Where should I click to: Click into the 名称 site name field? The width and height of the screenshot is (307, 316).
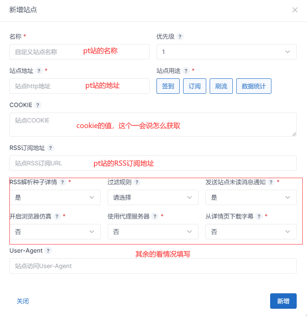point(79,52)
